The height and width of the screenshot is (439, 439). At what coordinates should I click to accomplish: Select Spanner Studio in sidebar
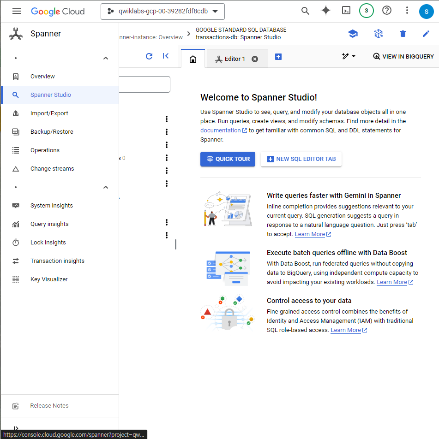click(x=60, y=95)
